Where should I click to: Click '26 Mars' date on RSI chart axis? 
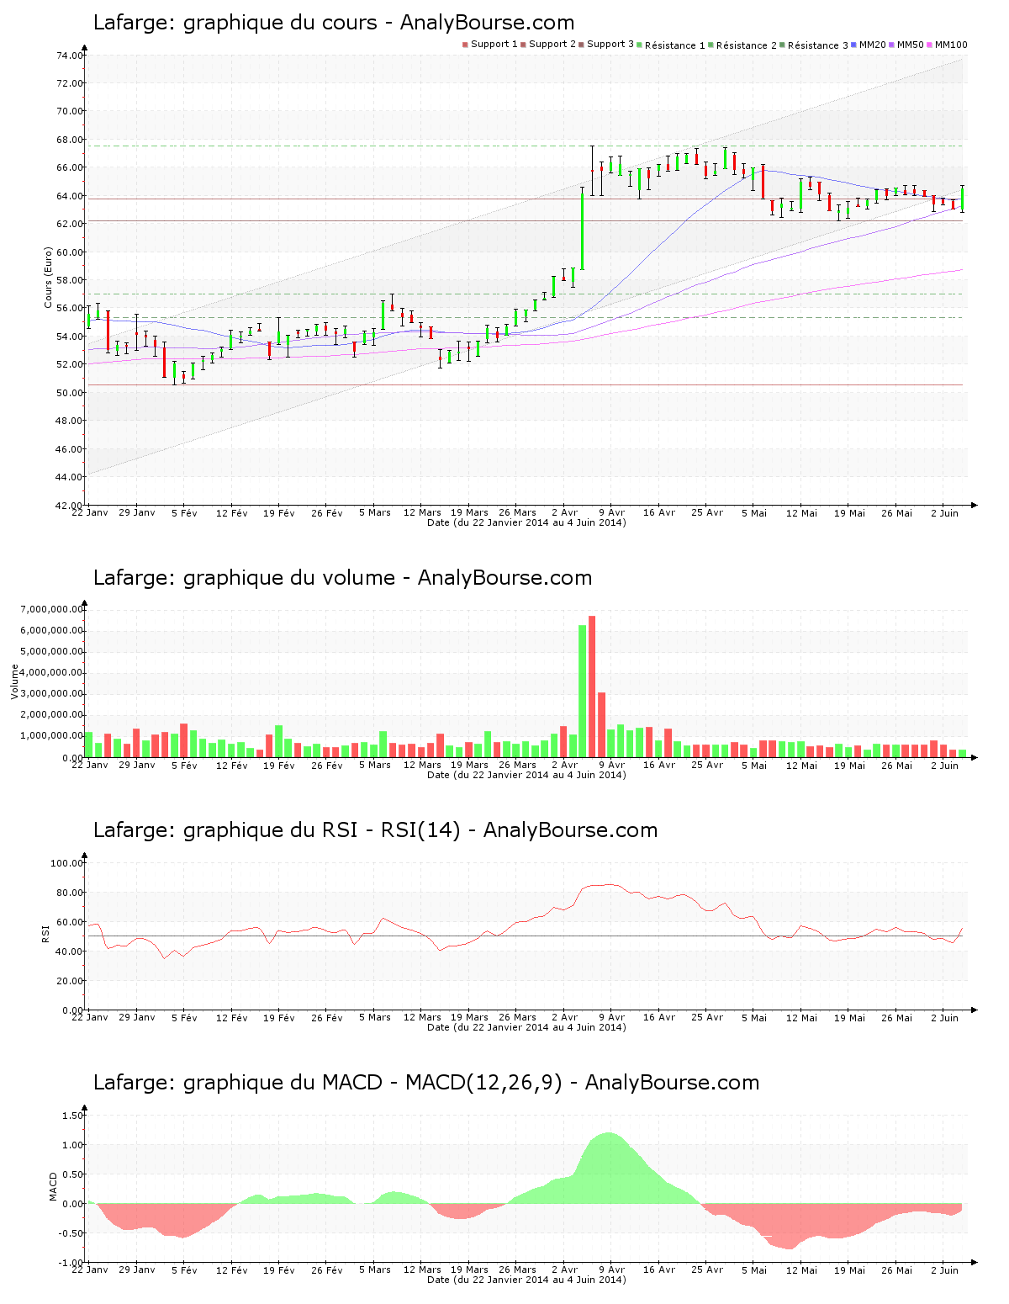517,1017
